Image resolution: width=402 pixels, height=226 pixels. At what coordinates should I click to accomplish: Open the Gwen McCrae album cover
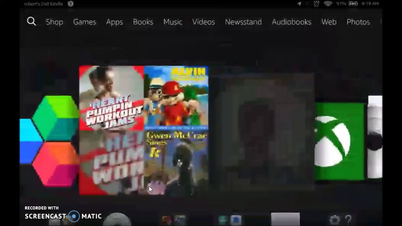point(176,163)
